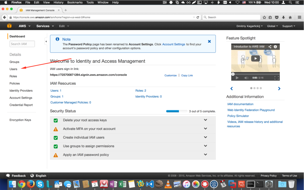Click the warning icon beside Activate MFA
Viewport: 304px width, 190px height.
pos(56,129)
